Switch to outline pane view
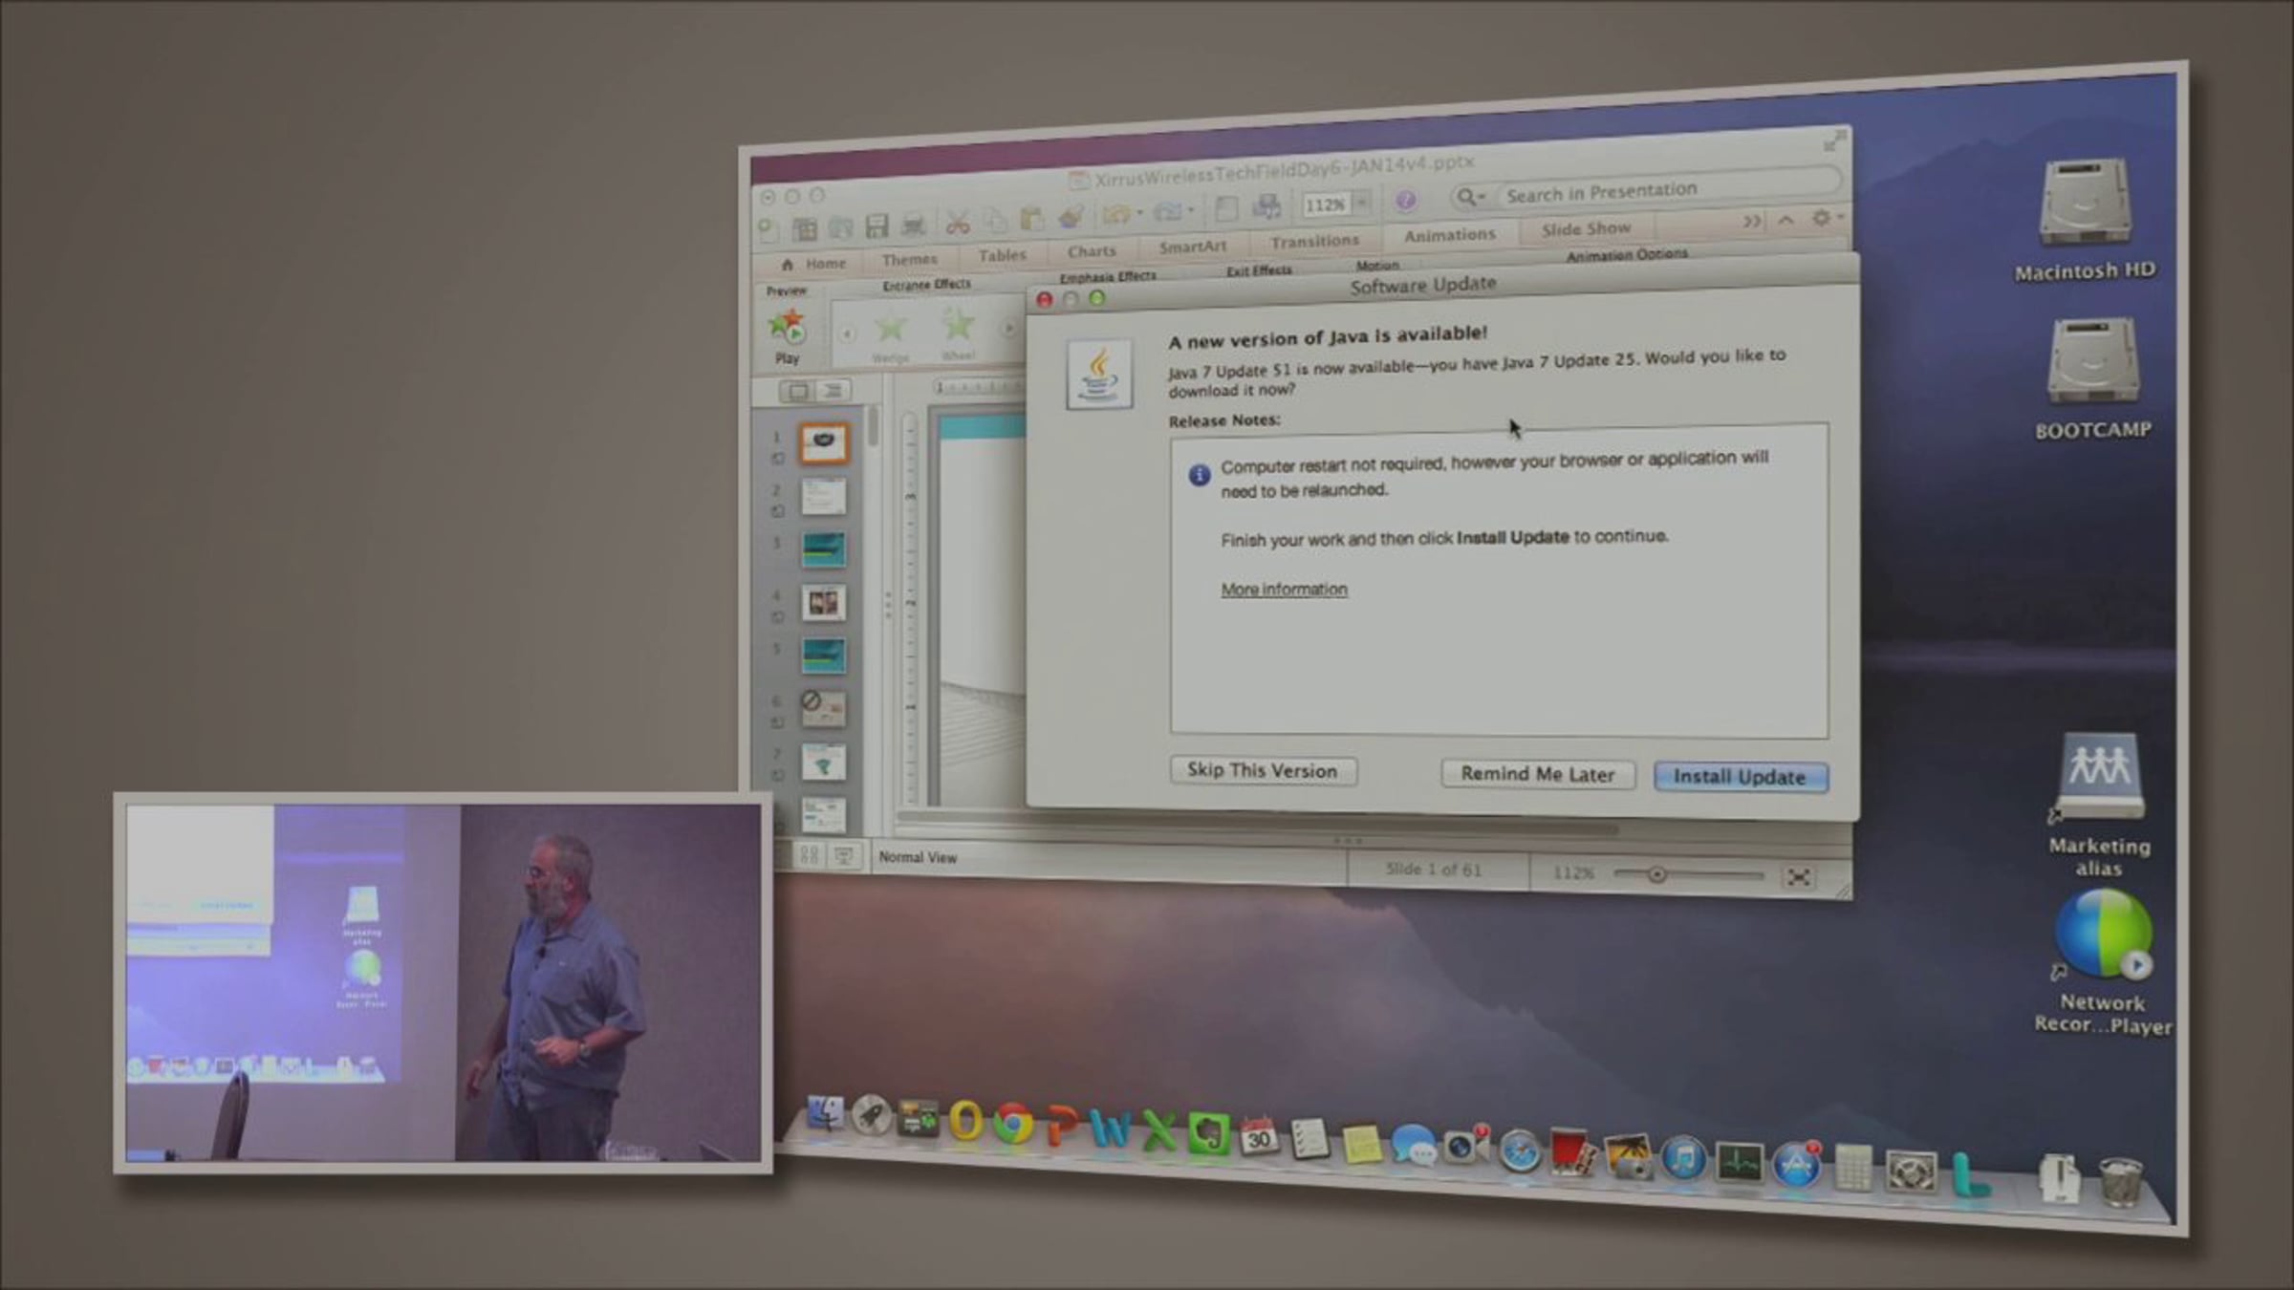Viewport: 2294px width, 1290px height. (x=833, y=391)
